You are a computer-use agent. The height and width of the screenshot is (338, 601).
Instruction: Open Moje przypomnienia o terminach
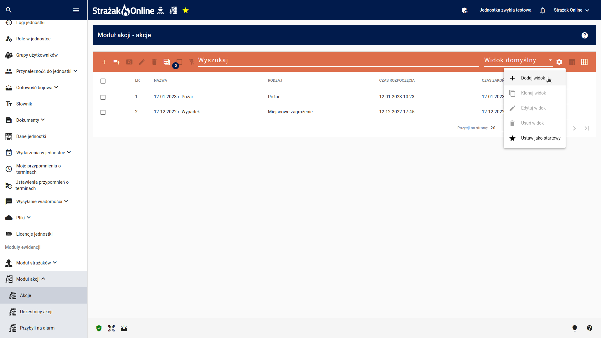(x=44, y=169)
